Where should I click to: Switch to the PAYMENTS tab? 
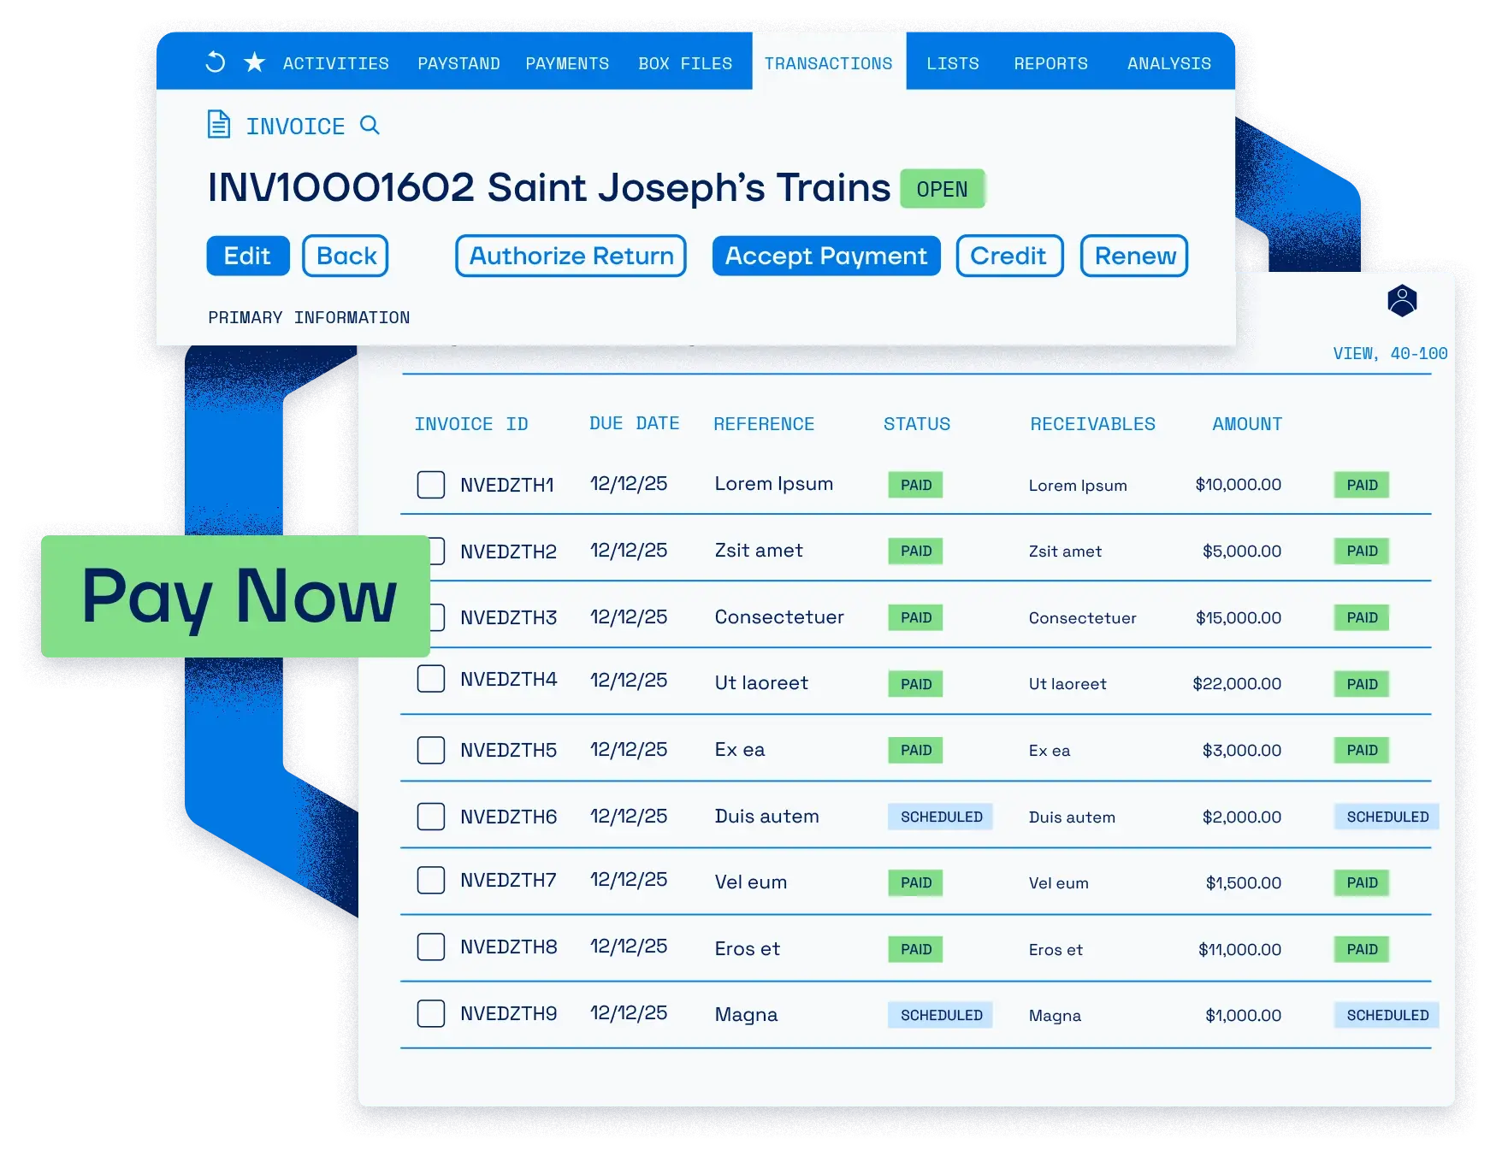point(567,63)
